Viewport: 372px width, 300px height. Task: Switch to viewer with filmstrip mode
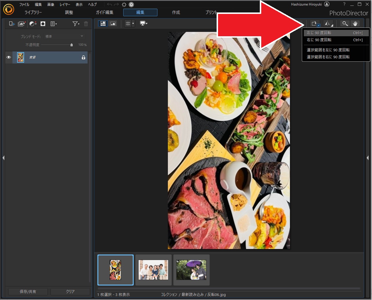tap(103, 24)
